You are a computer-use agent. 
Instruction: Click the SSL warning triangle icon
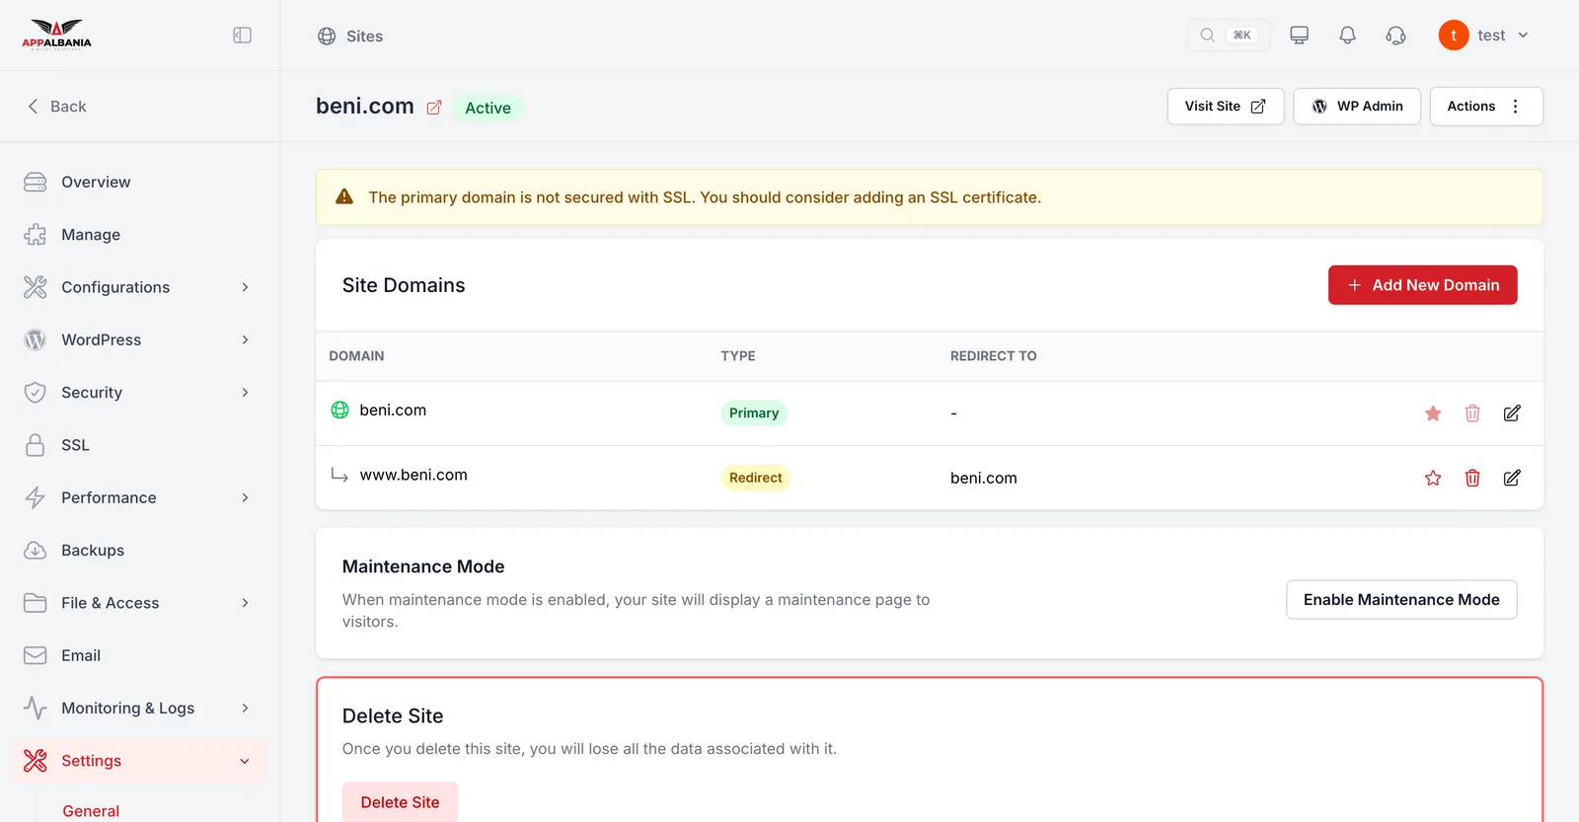click(x=344, y=196)
